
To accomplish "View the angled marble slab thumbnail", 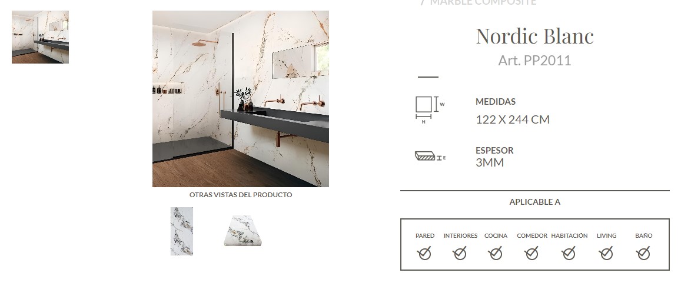I will pos(242,231).
